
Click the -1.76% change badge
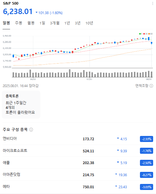pyautogui.click(x=147, y=151)
